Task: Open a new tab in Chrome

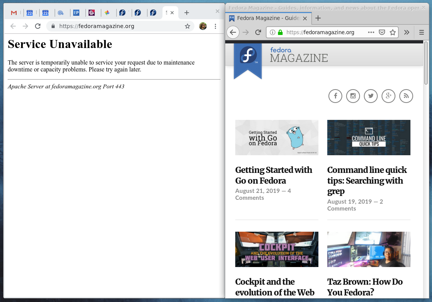Action: point(186,13)
